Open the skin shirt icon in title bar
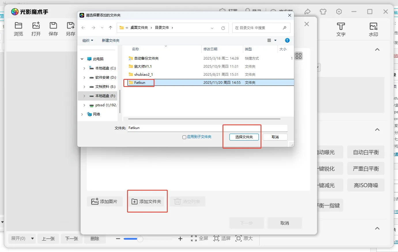398x252 pixels. tap(323, 12)
